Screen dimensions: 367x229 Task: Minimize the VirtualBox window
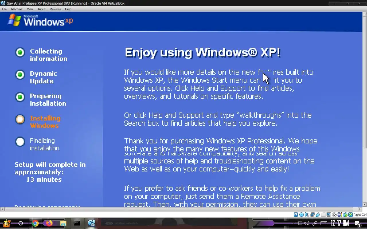[335, 3]
